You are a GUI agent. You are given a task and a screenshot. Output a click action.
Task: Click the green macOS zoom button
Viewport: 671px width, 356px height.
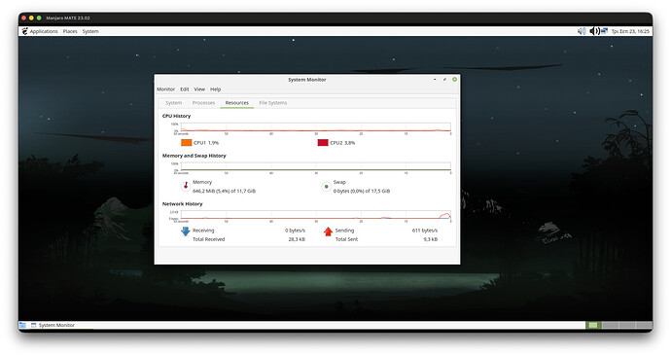point(39,18)
